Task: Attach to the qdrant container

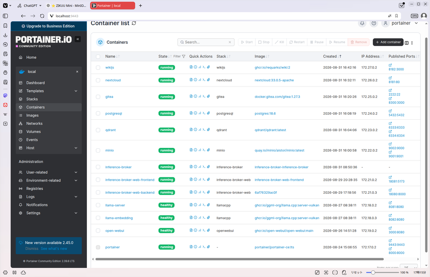Action: point(208,129)
